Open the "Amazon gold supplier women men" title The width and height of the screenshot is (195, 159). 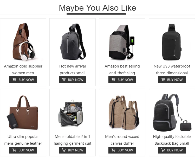coord(23,69)
